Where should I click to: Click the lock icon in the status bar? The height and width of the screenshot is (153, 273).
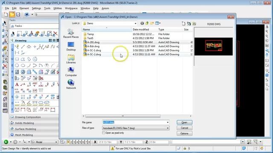(185, 148)
